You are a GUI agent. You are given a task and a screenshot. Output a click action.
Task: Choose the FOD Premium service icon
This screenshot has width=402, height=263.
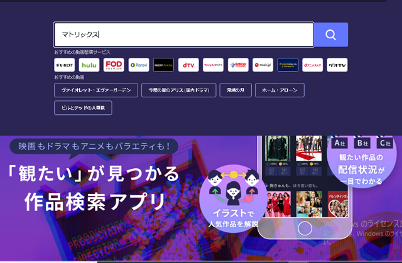pos(114,65)
